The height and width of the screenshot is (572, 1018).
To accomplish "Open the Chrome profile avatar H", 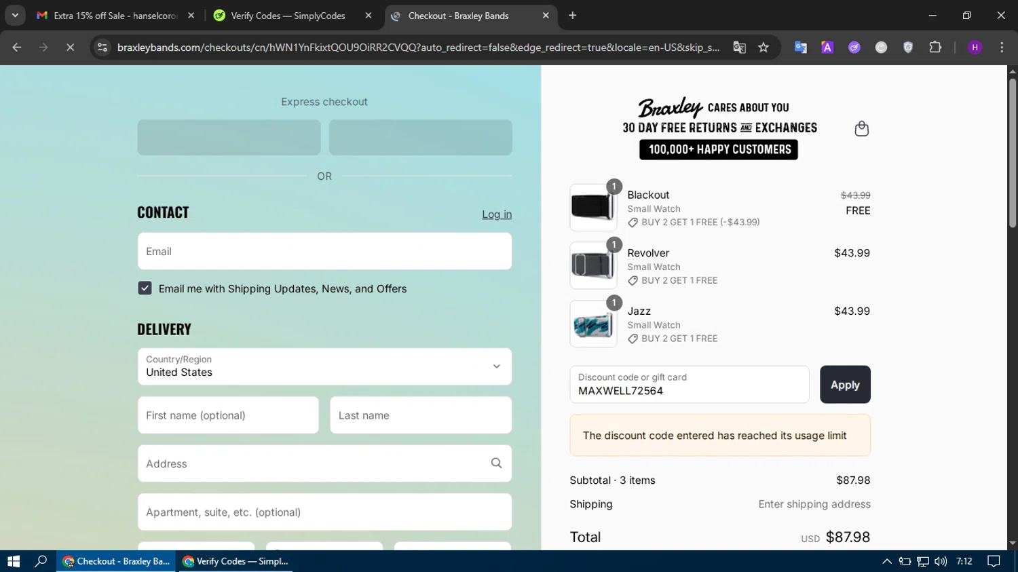I will [x=975, y=47].
